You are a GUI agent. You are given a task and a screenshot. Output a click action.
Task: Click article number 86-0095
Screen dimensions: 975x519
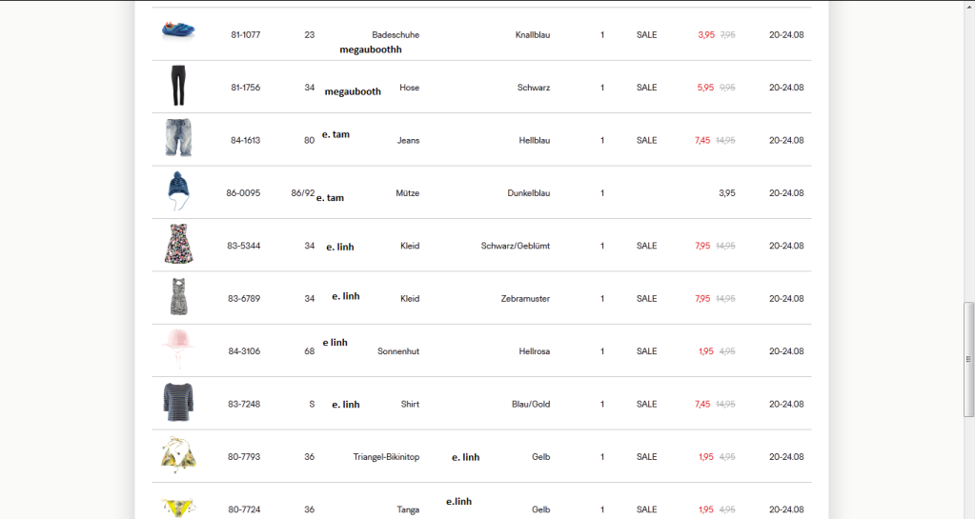pyautogui.click(x=243, y=193)
